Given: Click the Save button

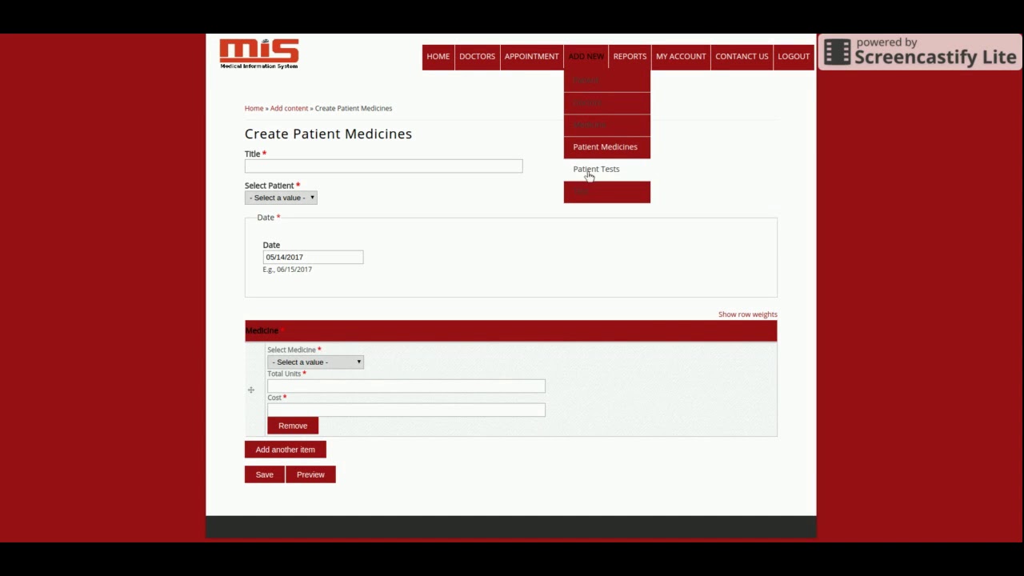Looking at the screenshot, I should point(265,474).
